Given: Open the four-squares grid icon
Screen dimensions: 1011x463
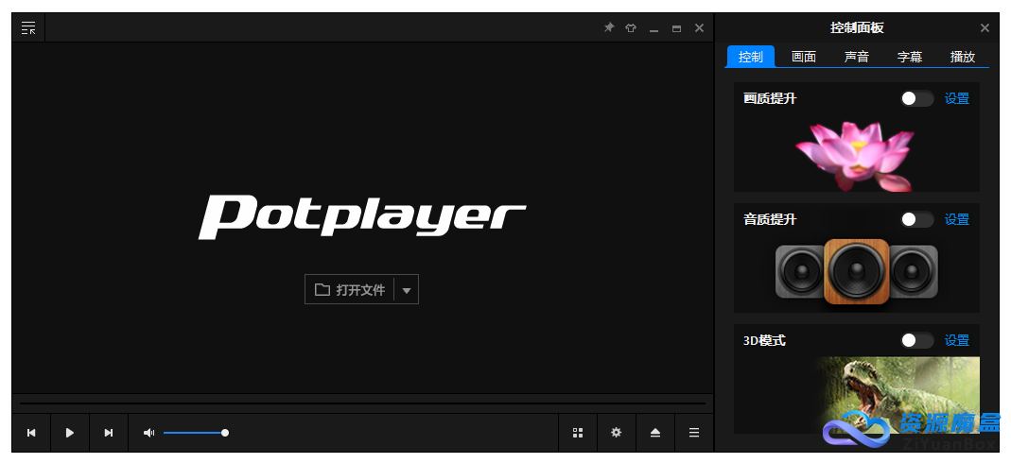Looking at the screenshot, I should (x=578, y=433).
